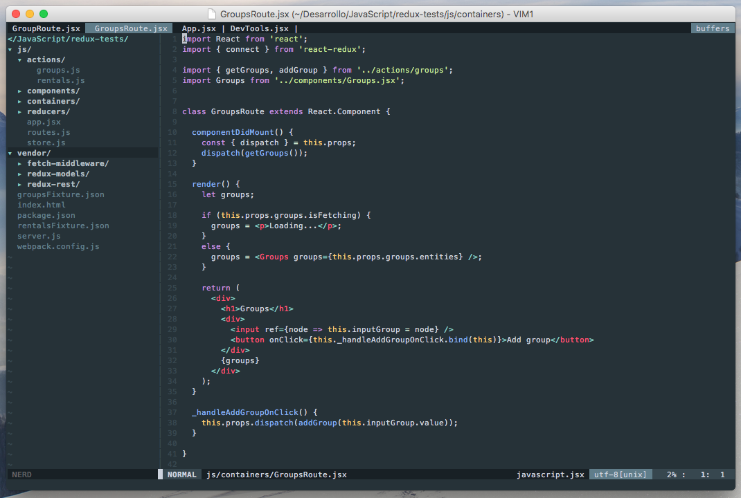The image size is (741, 498).
Task: Click the dispatch(getGroups()) call
Action: 254,154
